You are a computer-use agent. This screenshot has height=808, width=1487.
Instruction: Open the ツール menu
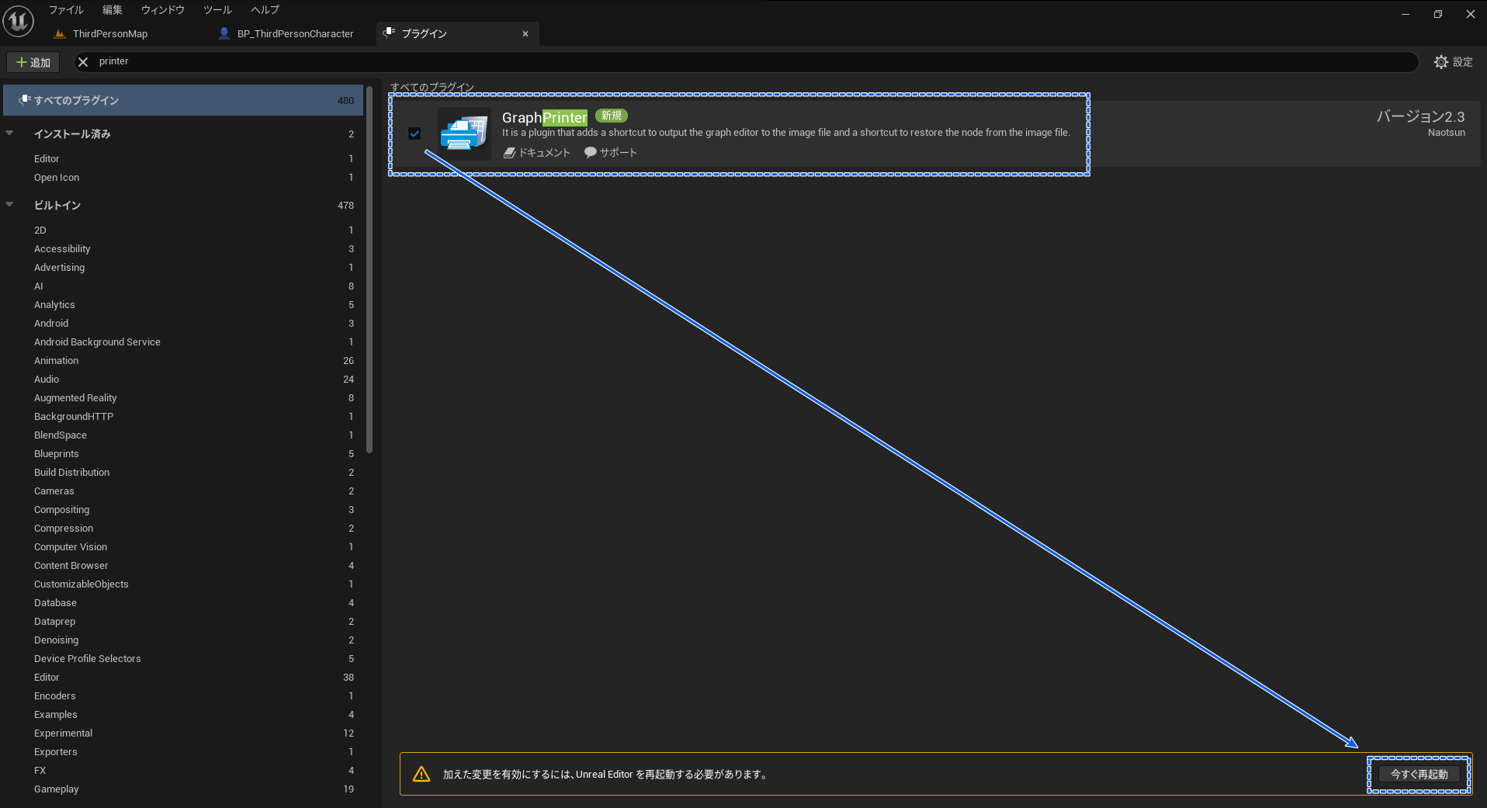(x=217, y=10)
